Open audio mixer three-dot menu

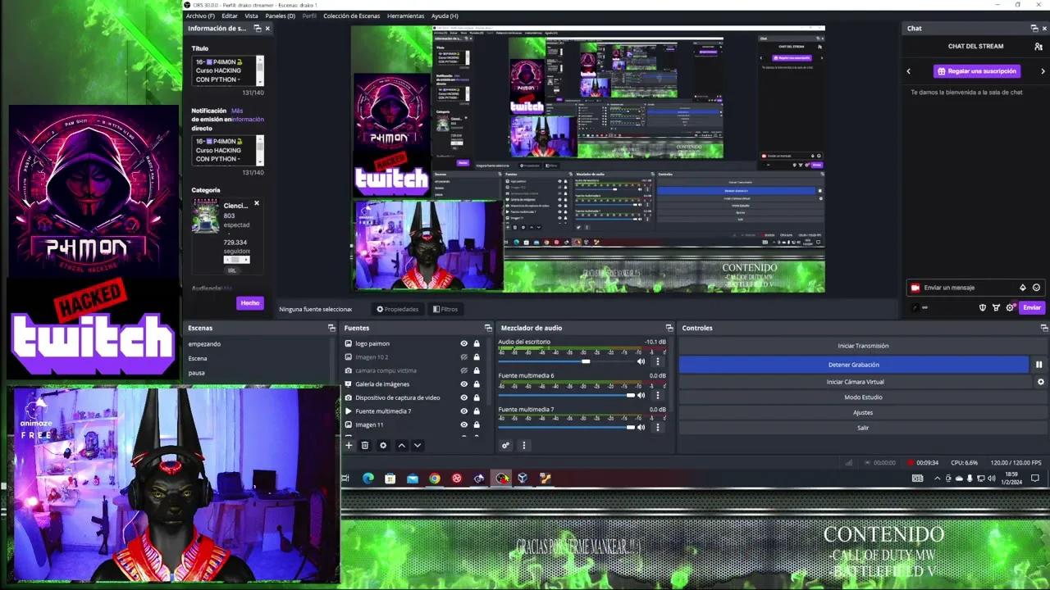click(523, 445)
